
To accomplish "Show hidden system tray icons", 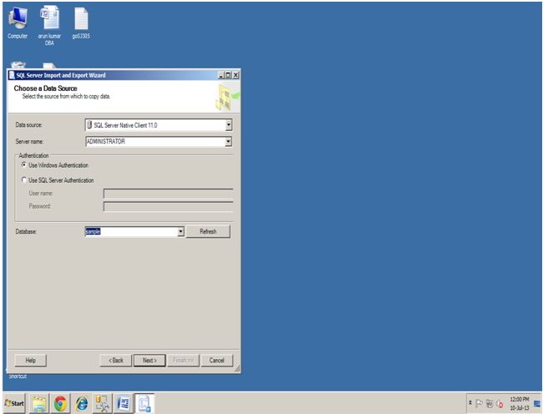I will [470, 403].
